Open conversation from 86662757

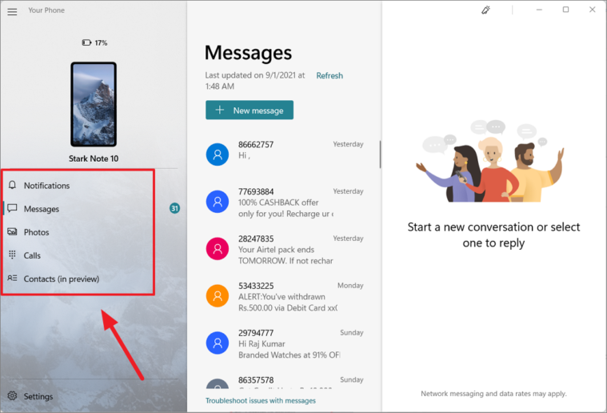point(285,154)
